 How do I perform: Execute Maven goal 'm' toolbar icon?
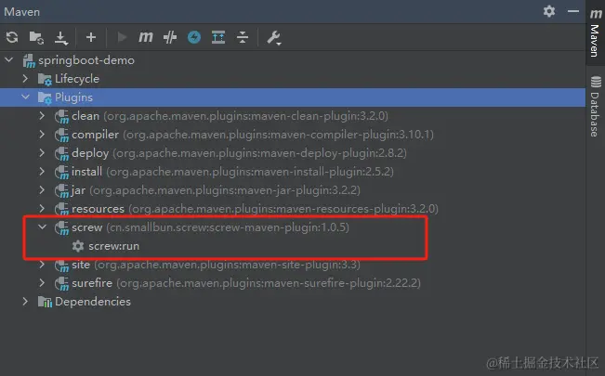[x=146, y=37]
